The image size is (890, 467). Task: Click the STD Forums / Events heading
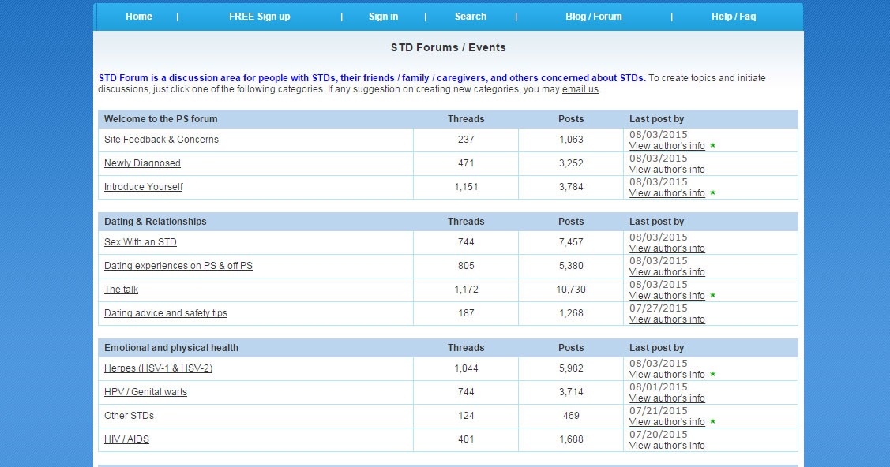pyautogui.click(x=448, y=47)
